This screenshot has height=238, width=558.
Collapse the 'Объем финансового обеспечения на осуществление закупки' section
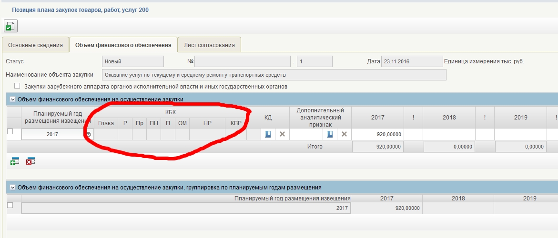pos(12,99)
